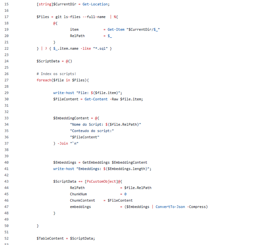Click the ConvertTo-Json cmdlet
Viewport: 256px width, 245px height.
170,207
